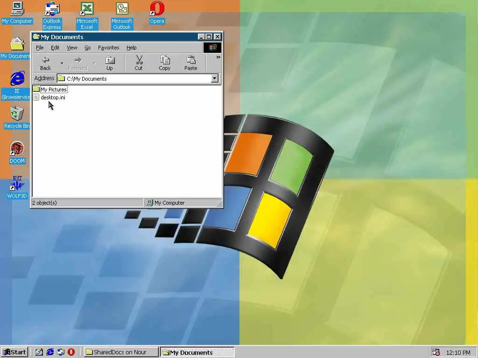Select the DOOM desktop shortcut
478x358 pixels.
pos(17,153)
